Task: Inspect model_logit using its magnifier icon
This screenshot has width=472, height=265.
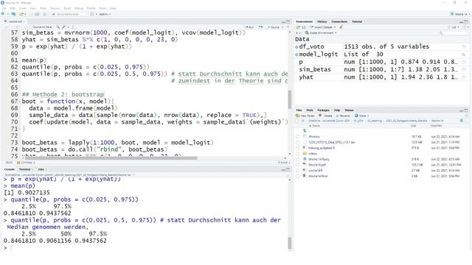Action: 464,54
